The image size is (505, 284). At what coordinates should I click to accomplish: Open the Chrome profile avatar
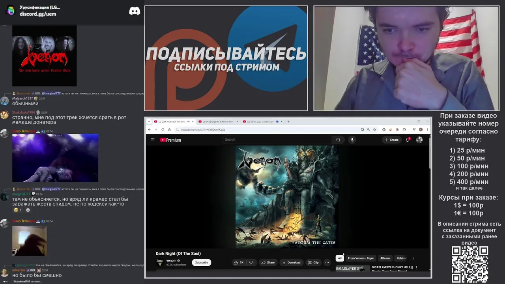pyautogui.click(x=421, y=129)
